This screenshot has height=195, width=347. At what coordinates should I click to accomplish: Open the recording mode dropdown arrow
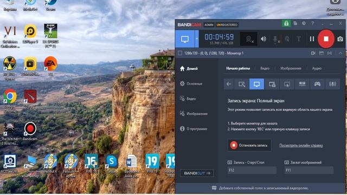click(x=197, y=39)
